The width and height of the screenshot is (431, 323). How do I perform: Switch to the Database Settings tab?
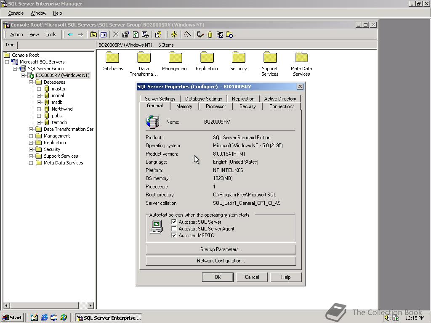pos(203,98)
